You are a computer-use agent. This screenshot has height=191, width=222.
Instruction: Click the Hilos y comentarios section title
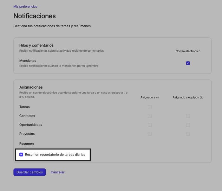36,45
